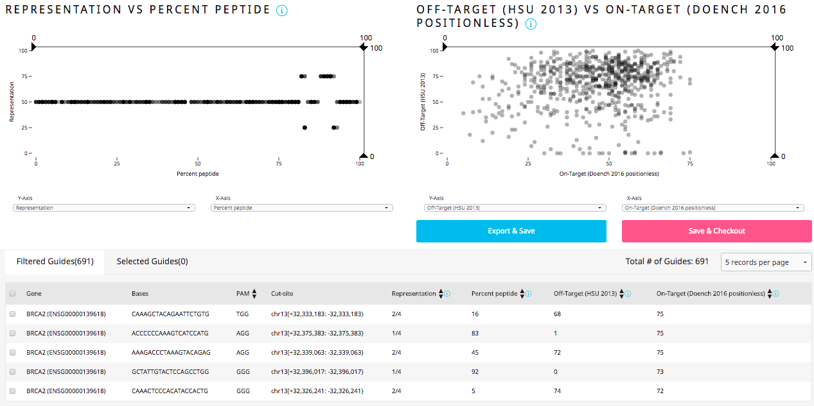Click info icon next to Percent peptide header
Image resolution: width=814 pixels, height=406 pixels.
[528, 294]
